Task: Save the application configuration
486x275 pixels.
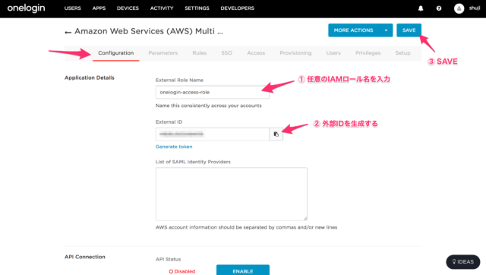Action: pos(409,30)
